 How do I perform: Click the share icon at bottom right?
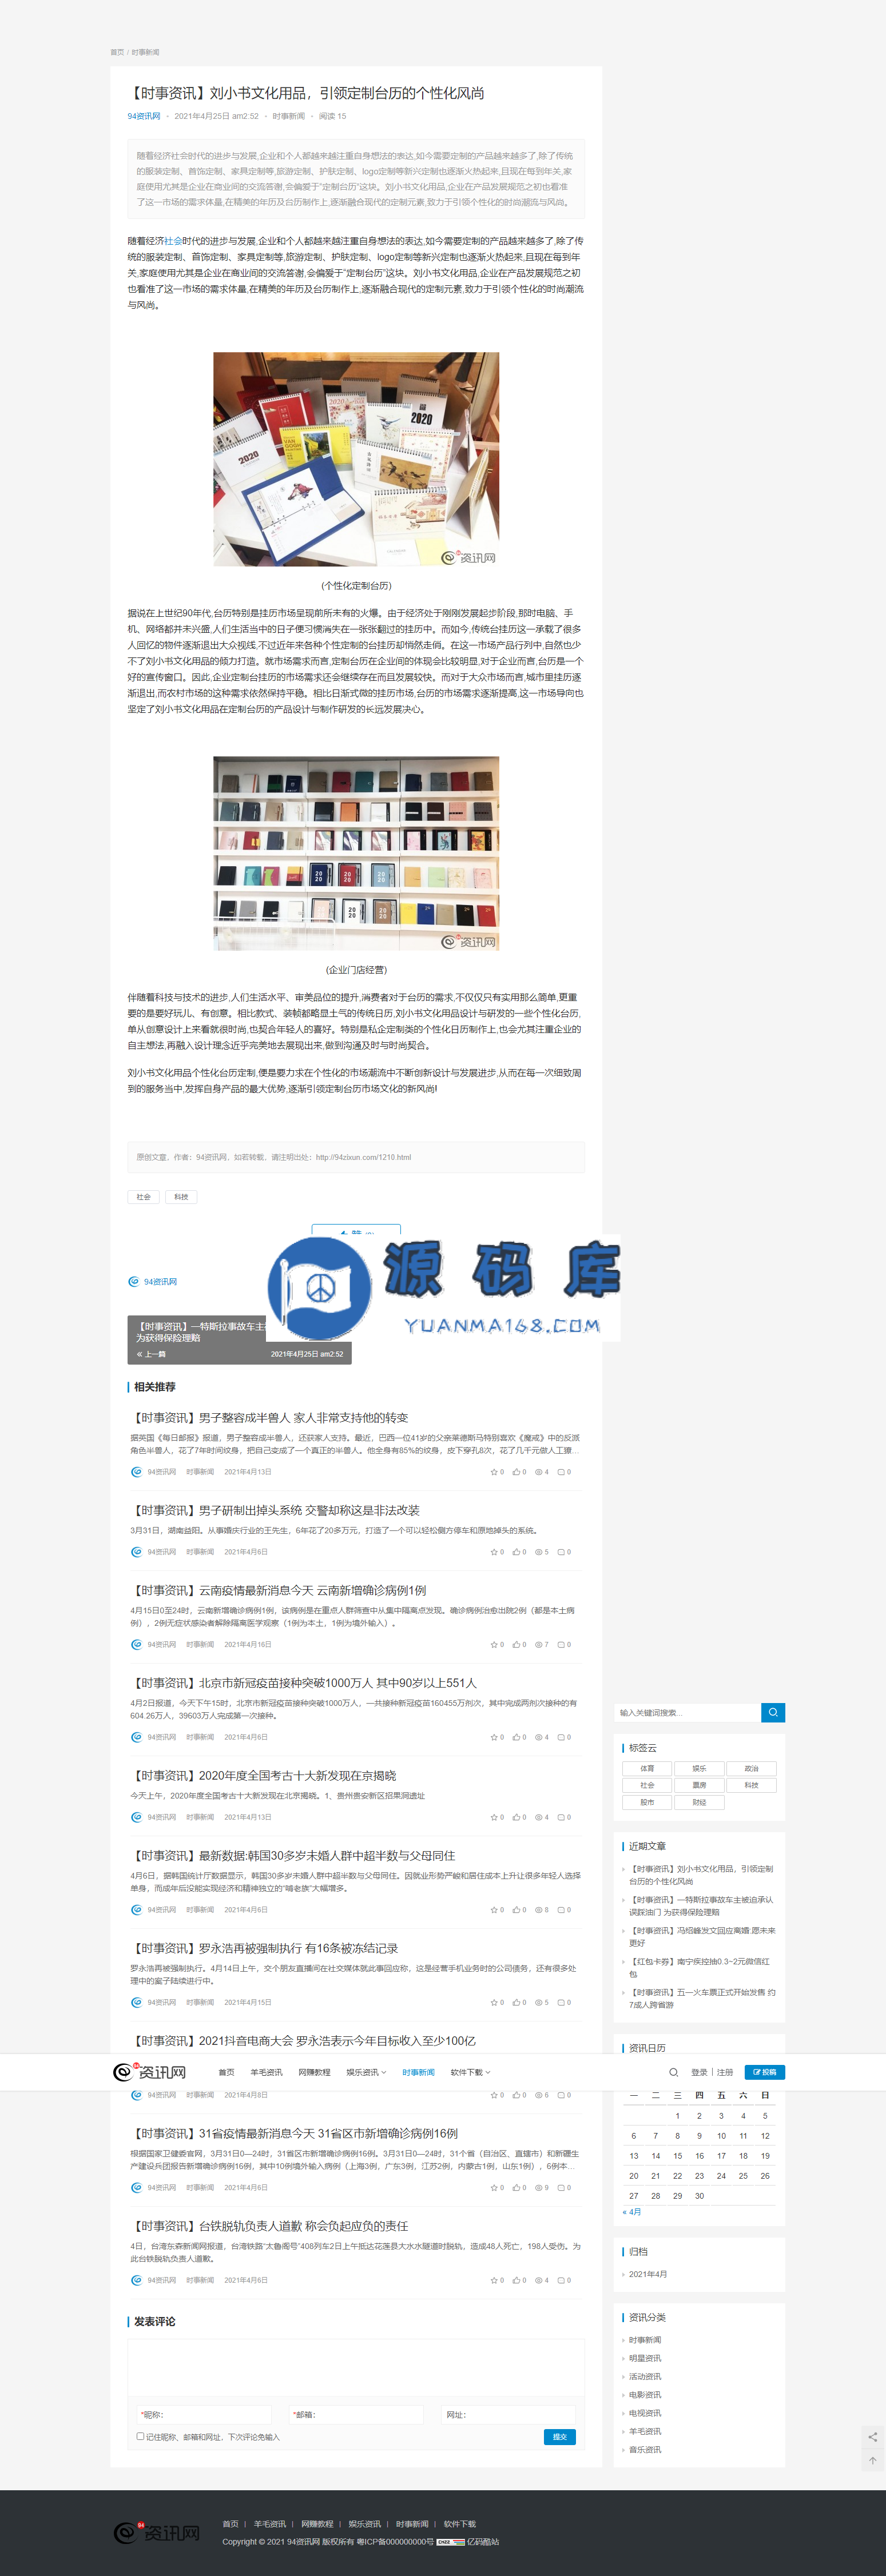pos(872,2437)
